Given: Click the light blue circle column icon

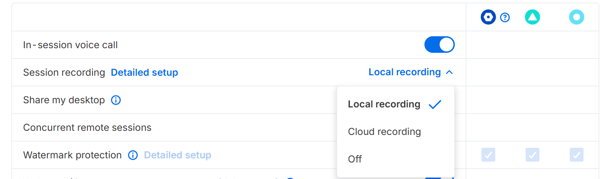Looking at the screenshot, I should click(577, 17).
